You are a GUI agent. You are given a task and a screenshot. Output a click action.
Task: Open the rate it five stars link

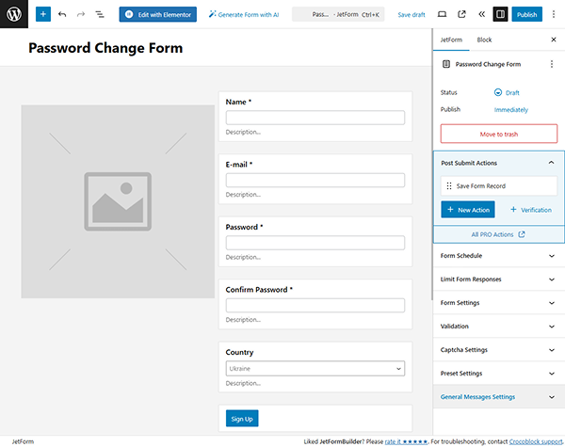pyautogui.click(x=406, y=441)
